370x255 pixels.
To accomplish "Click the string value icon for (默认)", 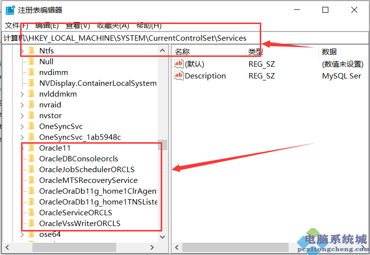I will [178, 64].
